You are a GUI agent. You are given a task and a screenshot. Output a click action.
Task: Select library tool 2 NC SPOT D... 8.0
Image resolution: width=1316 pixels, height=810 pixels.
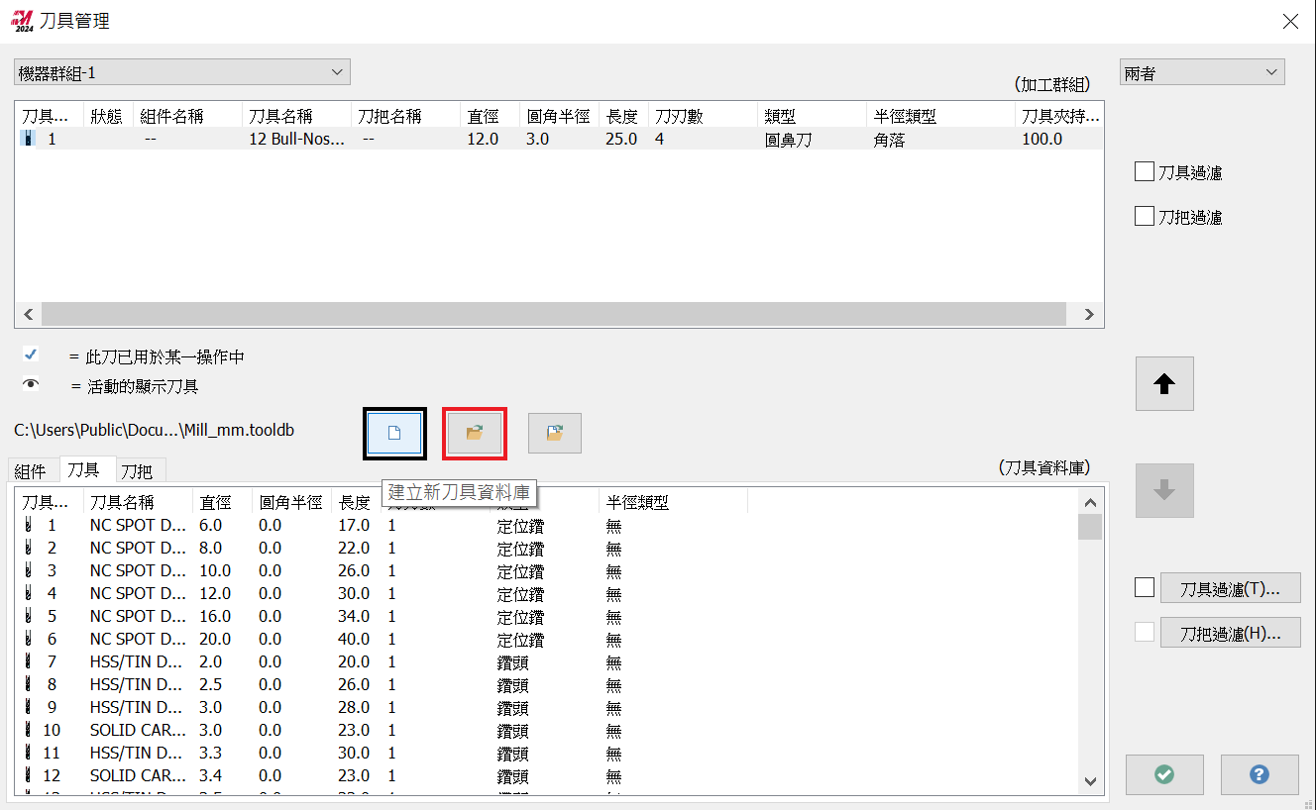pyautogui.click(x=545, y=548)
